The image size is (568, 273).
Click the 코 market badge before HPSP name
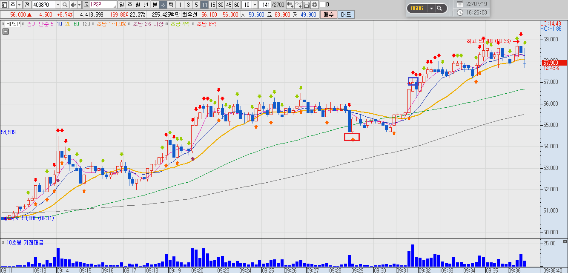click(86, 5)
